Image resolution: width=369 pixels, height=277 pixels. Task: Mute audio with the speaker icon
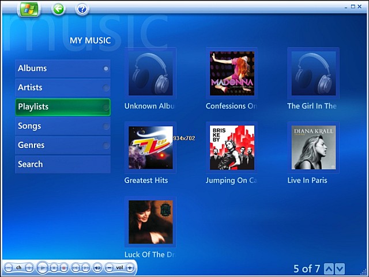pos(97,268)
